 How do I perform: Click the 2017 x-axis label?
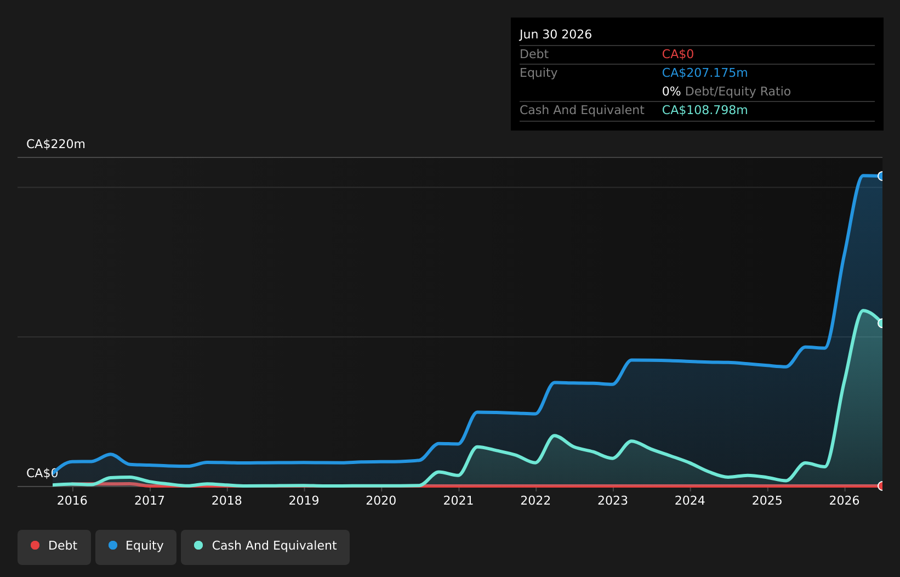pyautogui.click(x=150, y=500)
